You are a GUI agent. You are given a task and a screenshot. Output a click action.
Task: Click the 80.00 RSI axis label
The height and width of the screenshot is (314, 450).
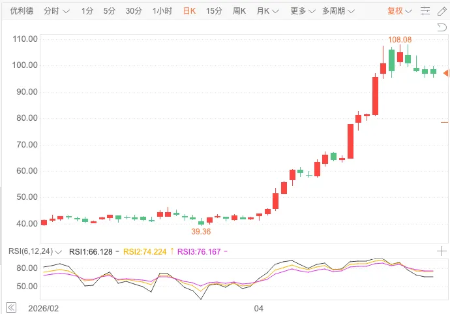[27, 268]
